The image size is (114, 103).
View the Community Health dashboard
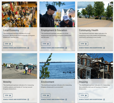click(84, 44)
